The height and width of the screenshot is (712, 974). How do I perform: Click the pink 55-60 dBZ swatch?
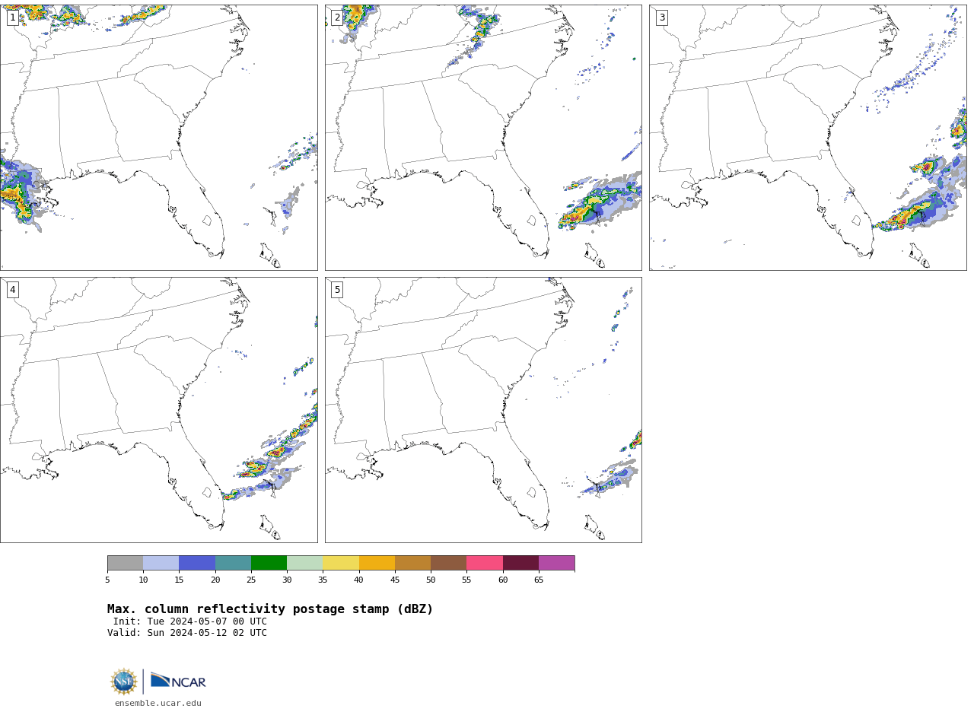coord(485,563)
